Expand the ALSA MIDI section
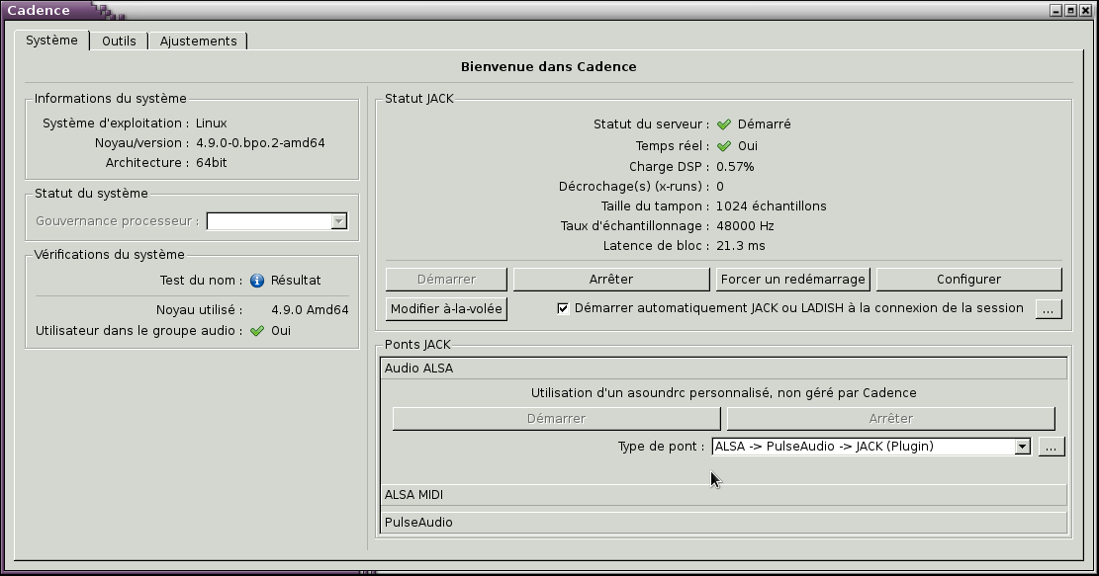Image resolution: width=1099 pixels, height=576 pixels. click(x=723, y=495)
